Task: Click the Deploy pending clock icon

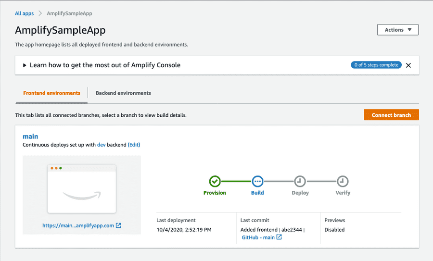Action: pyautogui.click(x=300, y=181)
